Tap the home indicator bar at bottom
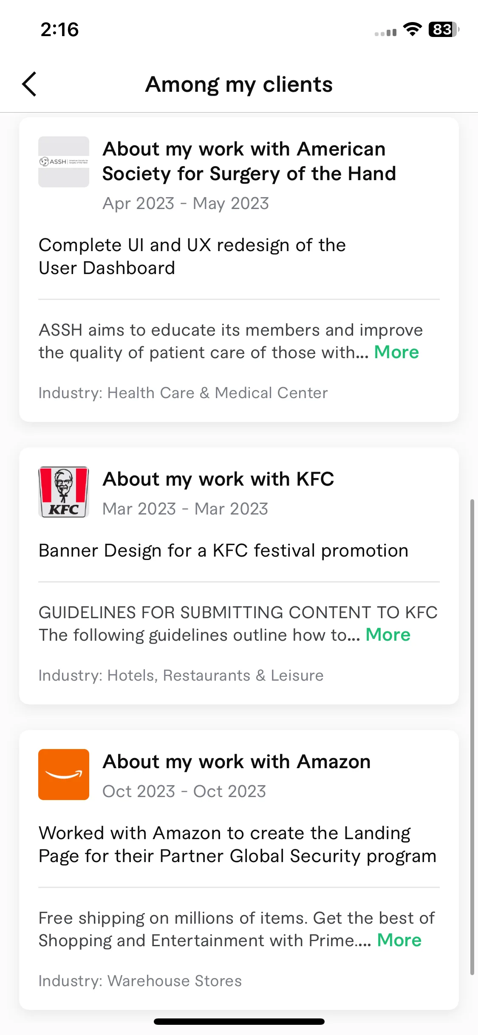The image size is (478, 1035). click(239, 1021)
